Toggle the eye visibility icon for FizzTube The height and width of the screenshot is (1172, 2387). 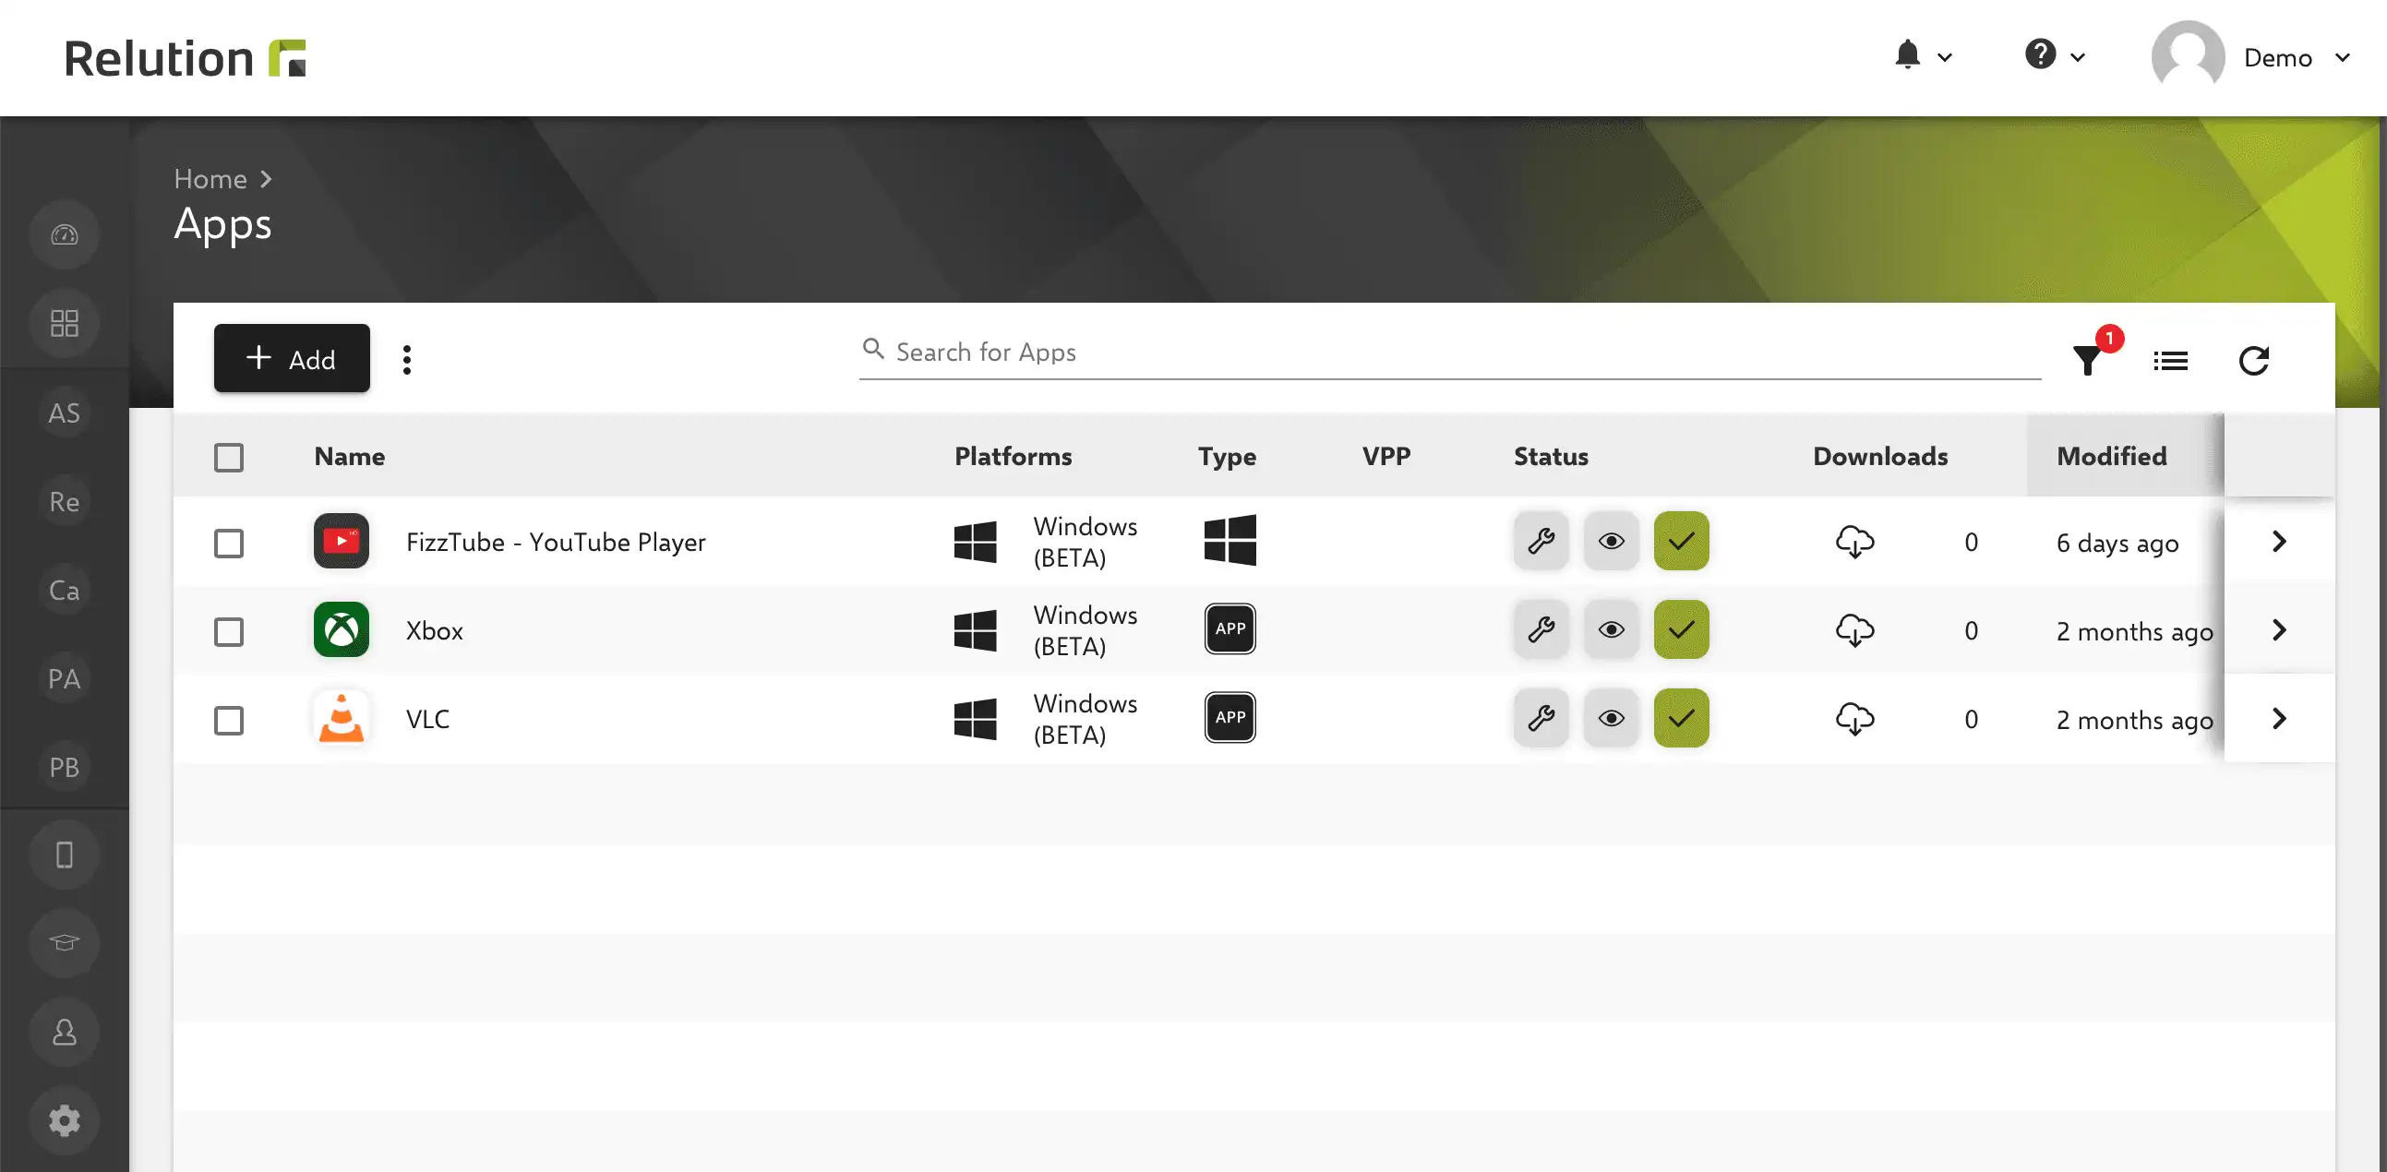[x=1612, y=541]
